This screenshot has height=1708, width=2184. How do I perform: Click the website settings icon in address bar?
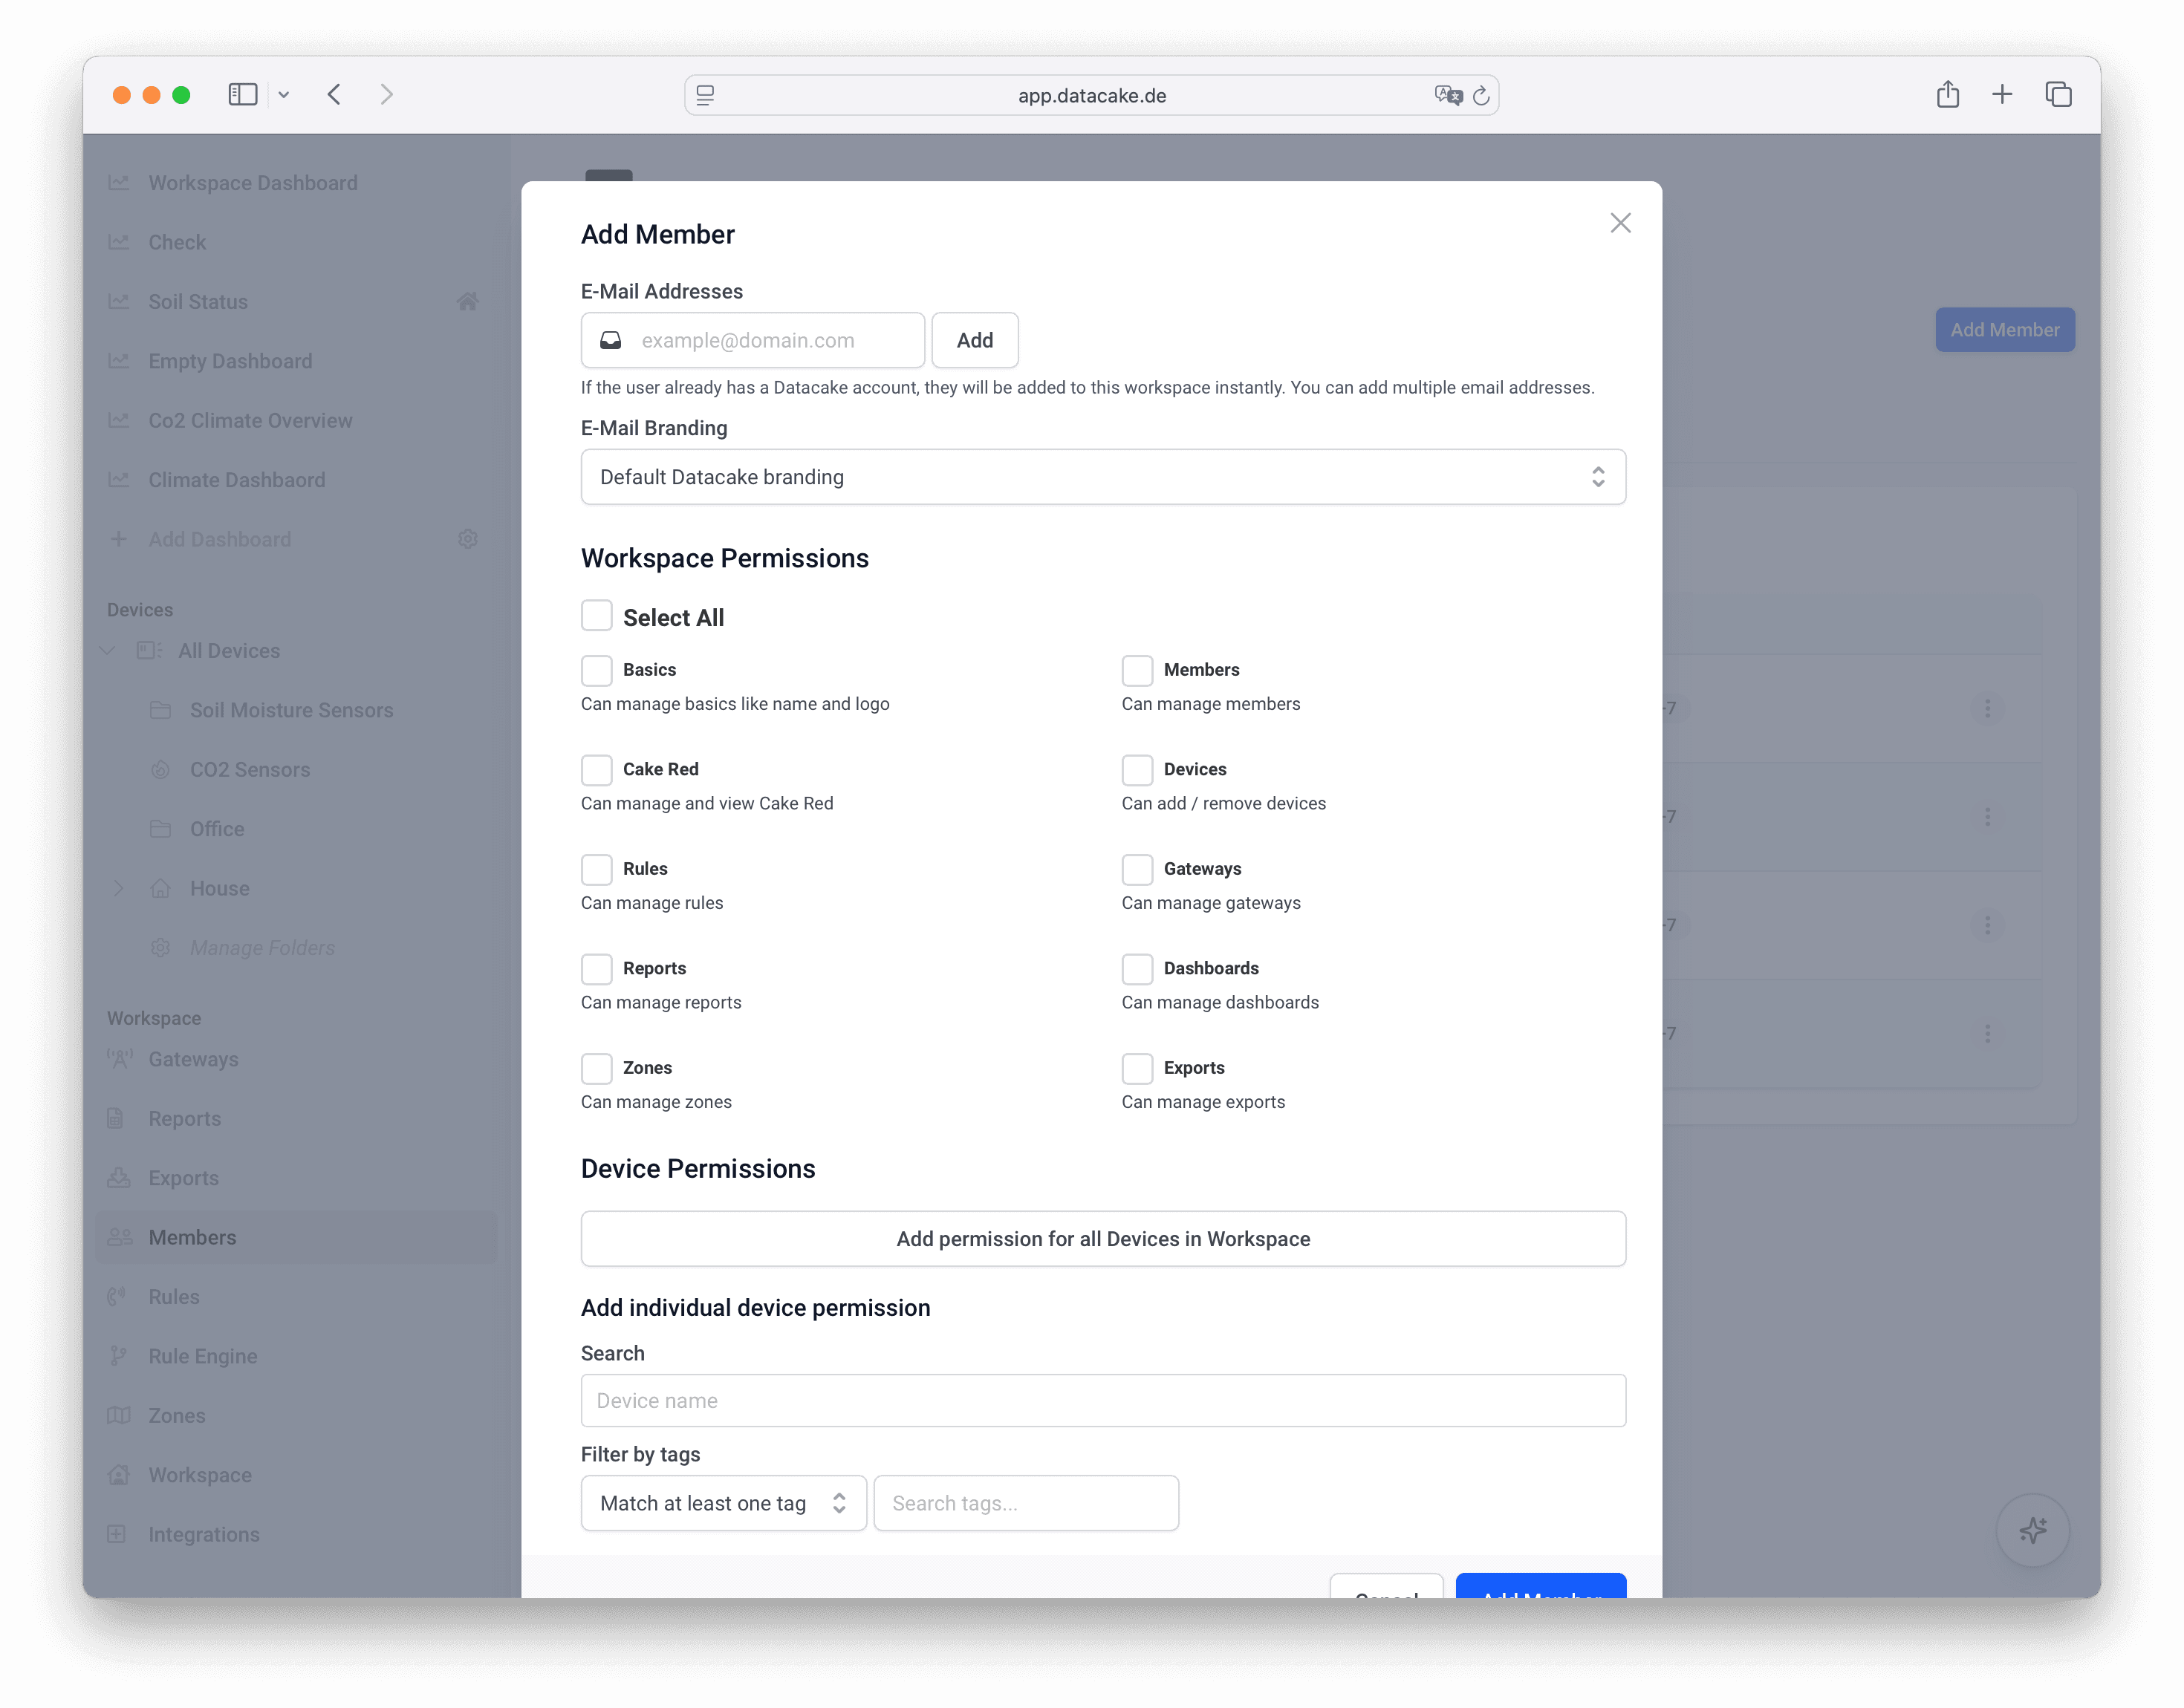pyautogui.click(x=705, y=95)
